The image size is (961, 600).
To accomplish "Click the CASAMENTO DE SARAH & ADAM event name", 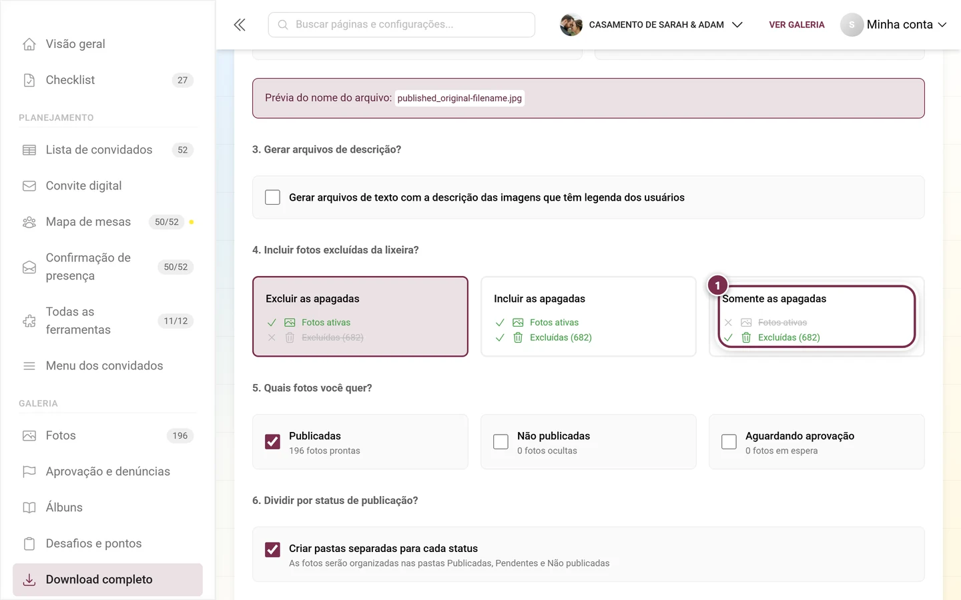I will pyautogui.click(x=656, y=25).
